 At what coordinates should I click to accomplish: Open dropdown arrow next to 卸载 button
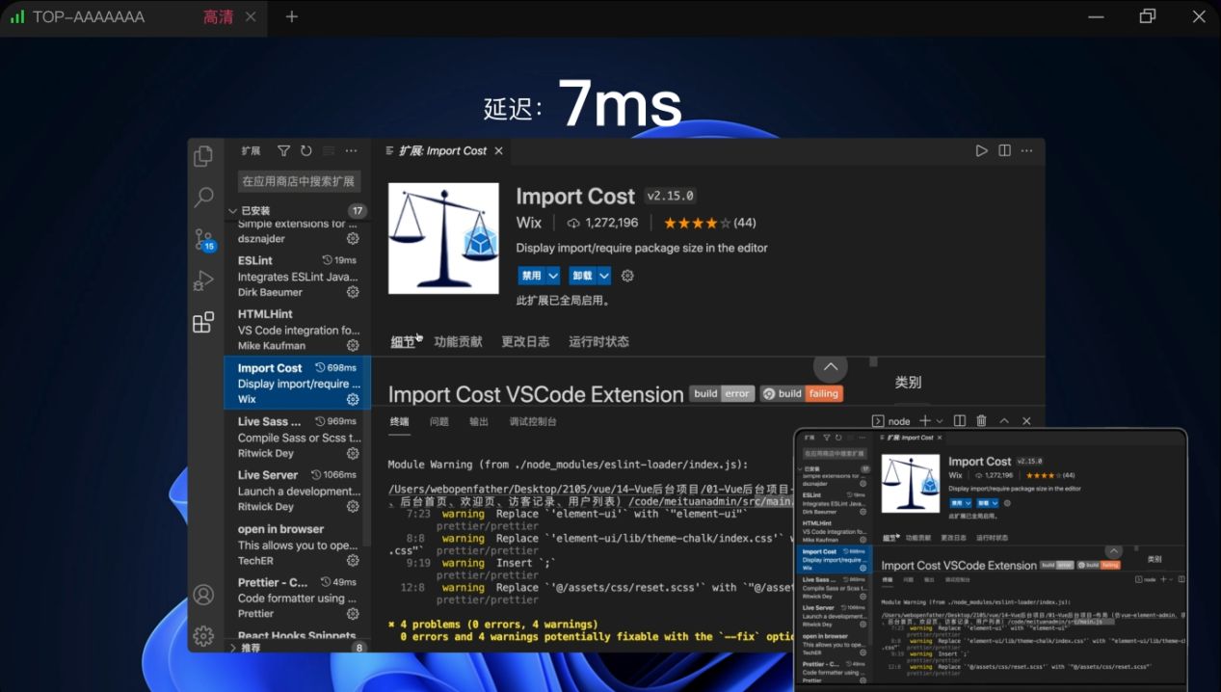[604, 276]
